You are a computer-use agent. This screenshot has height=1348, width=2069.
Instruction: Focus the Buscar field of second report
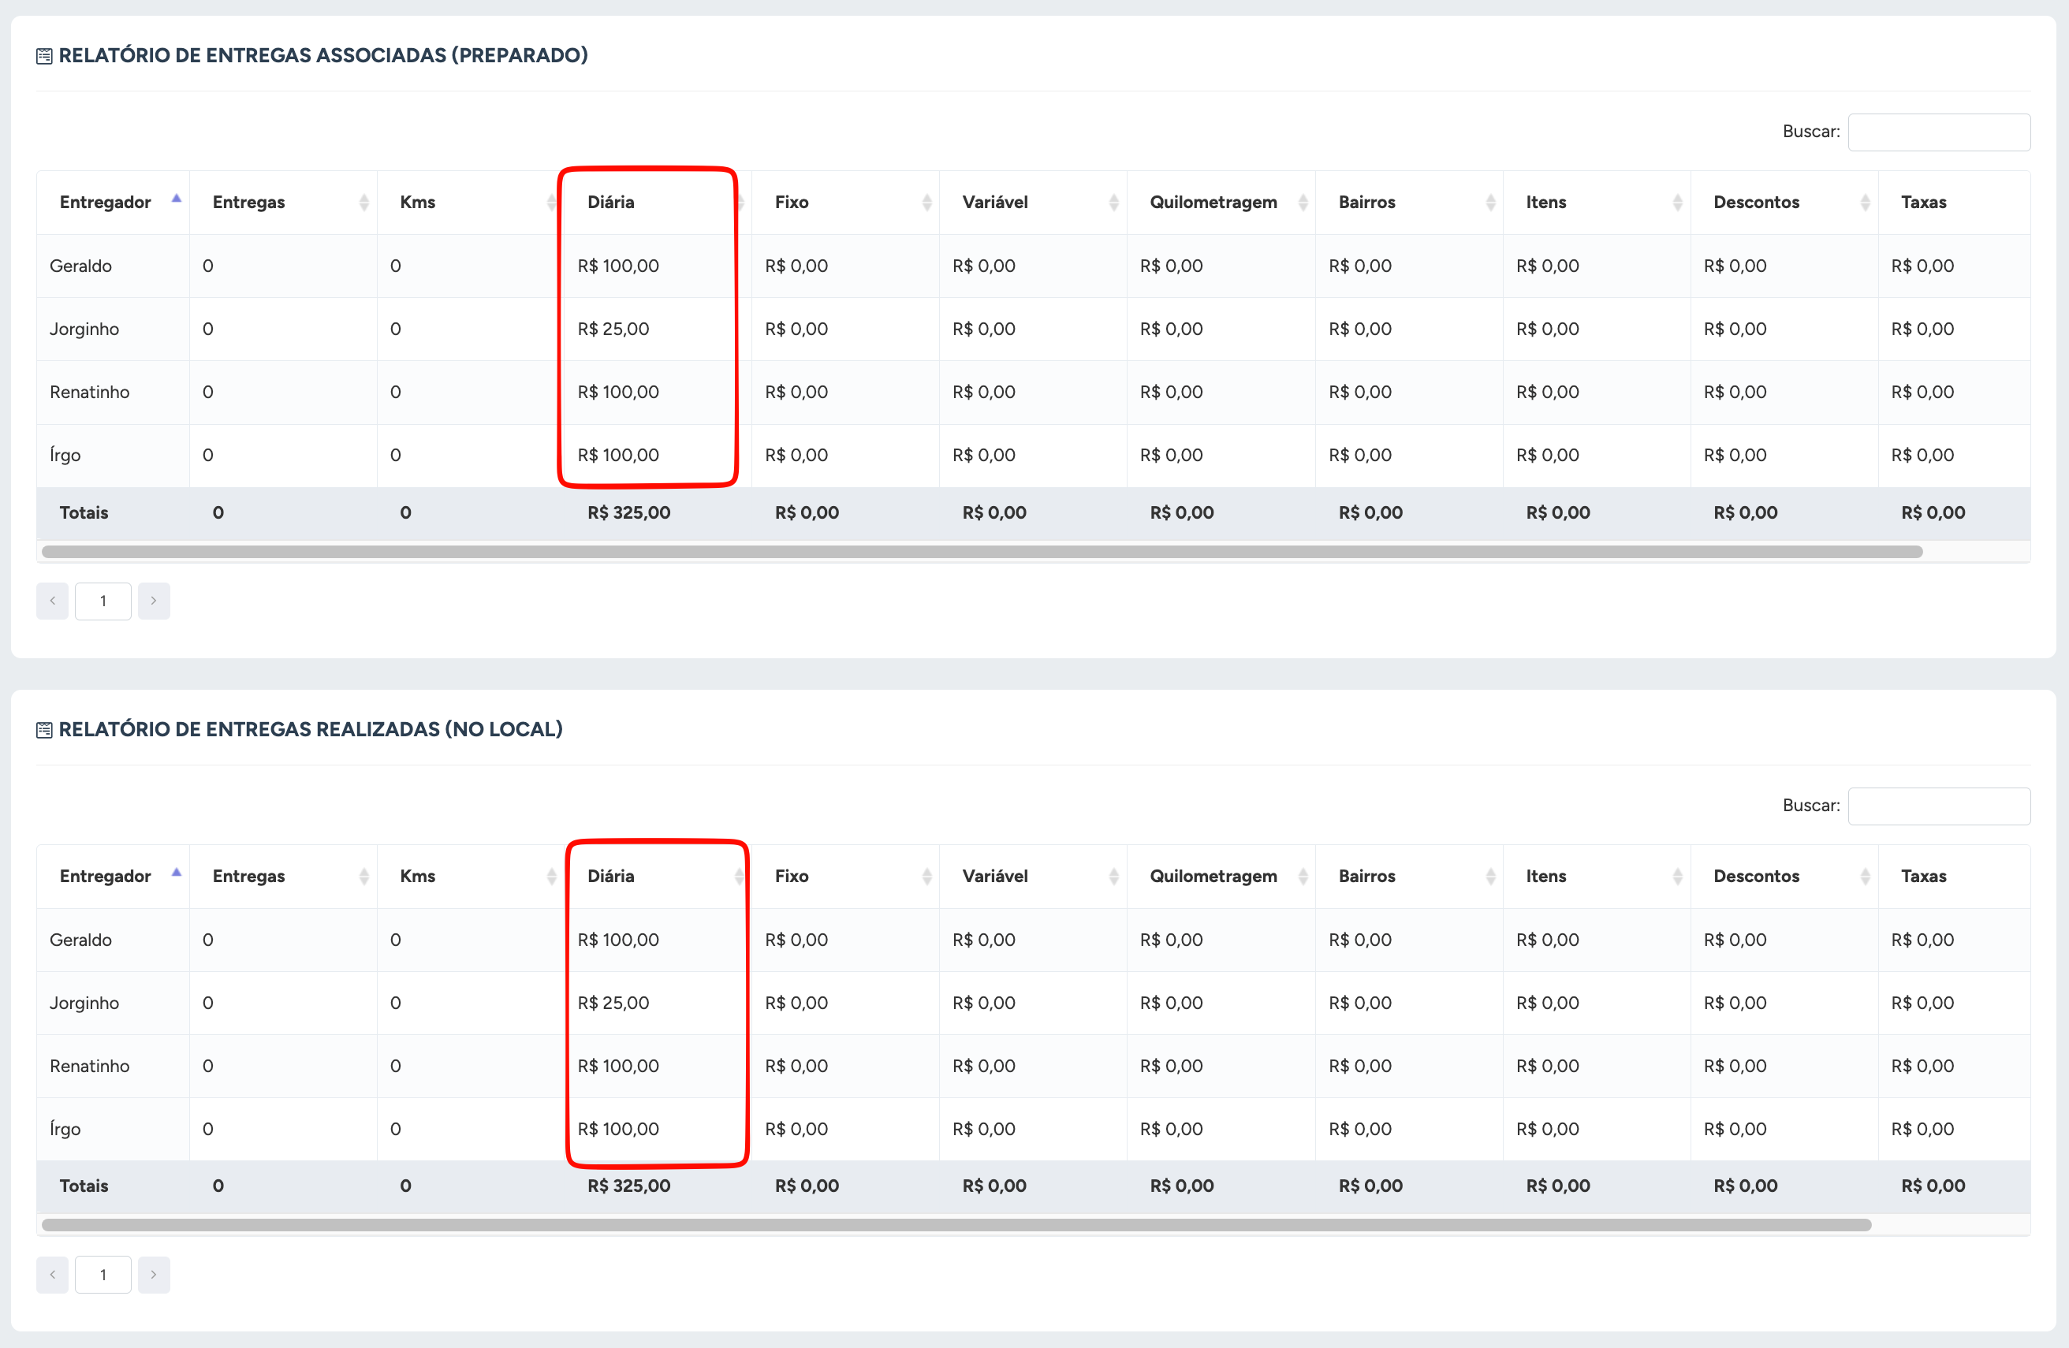(x=1938, y=806)
